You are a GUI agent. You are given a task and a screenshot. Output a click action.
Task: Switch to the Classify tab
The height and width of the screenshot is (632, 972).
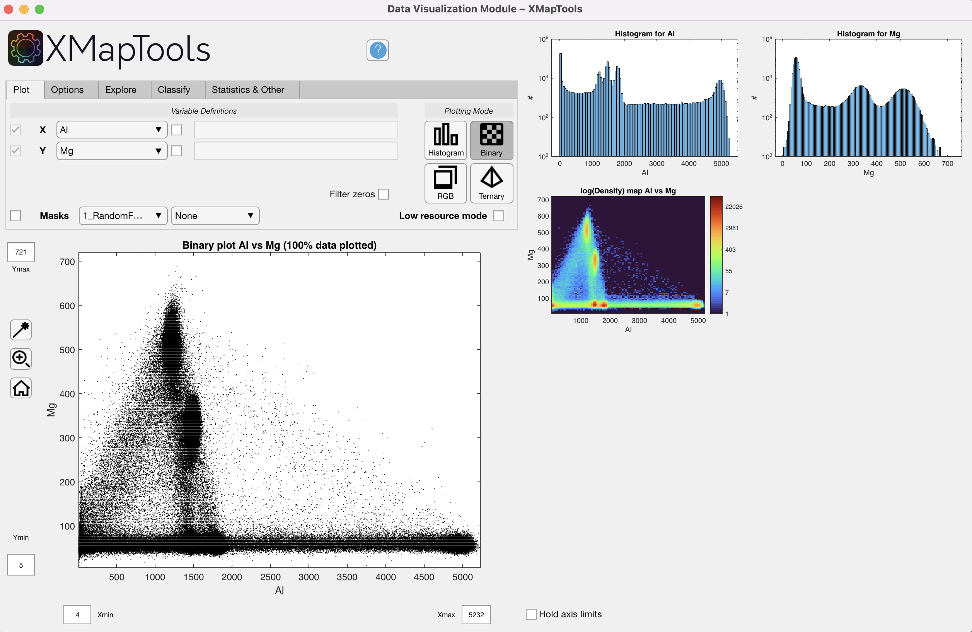174,89
